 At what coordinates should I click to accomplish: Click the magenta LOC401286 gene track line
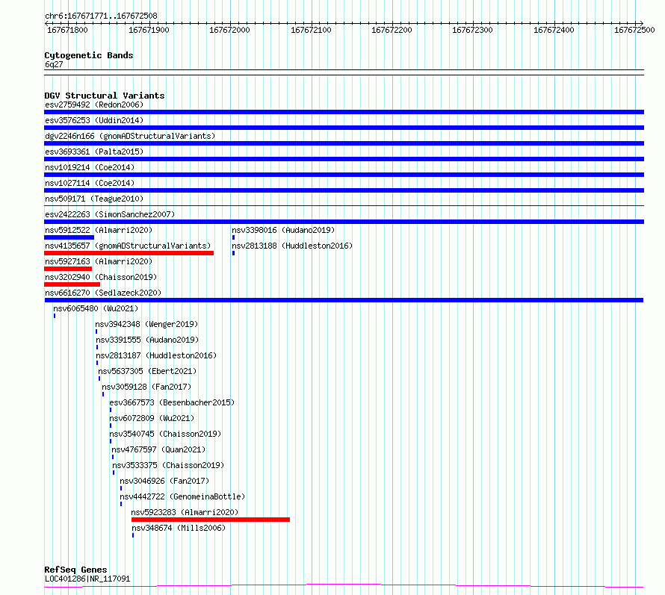[344, 586]
